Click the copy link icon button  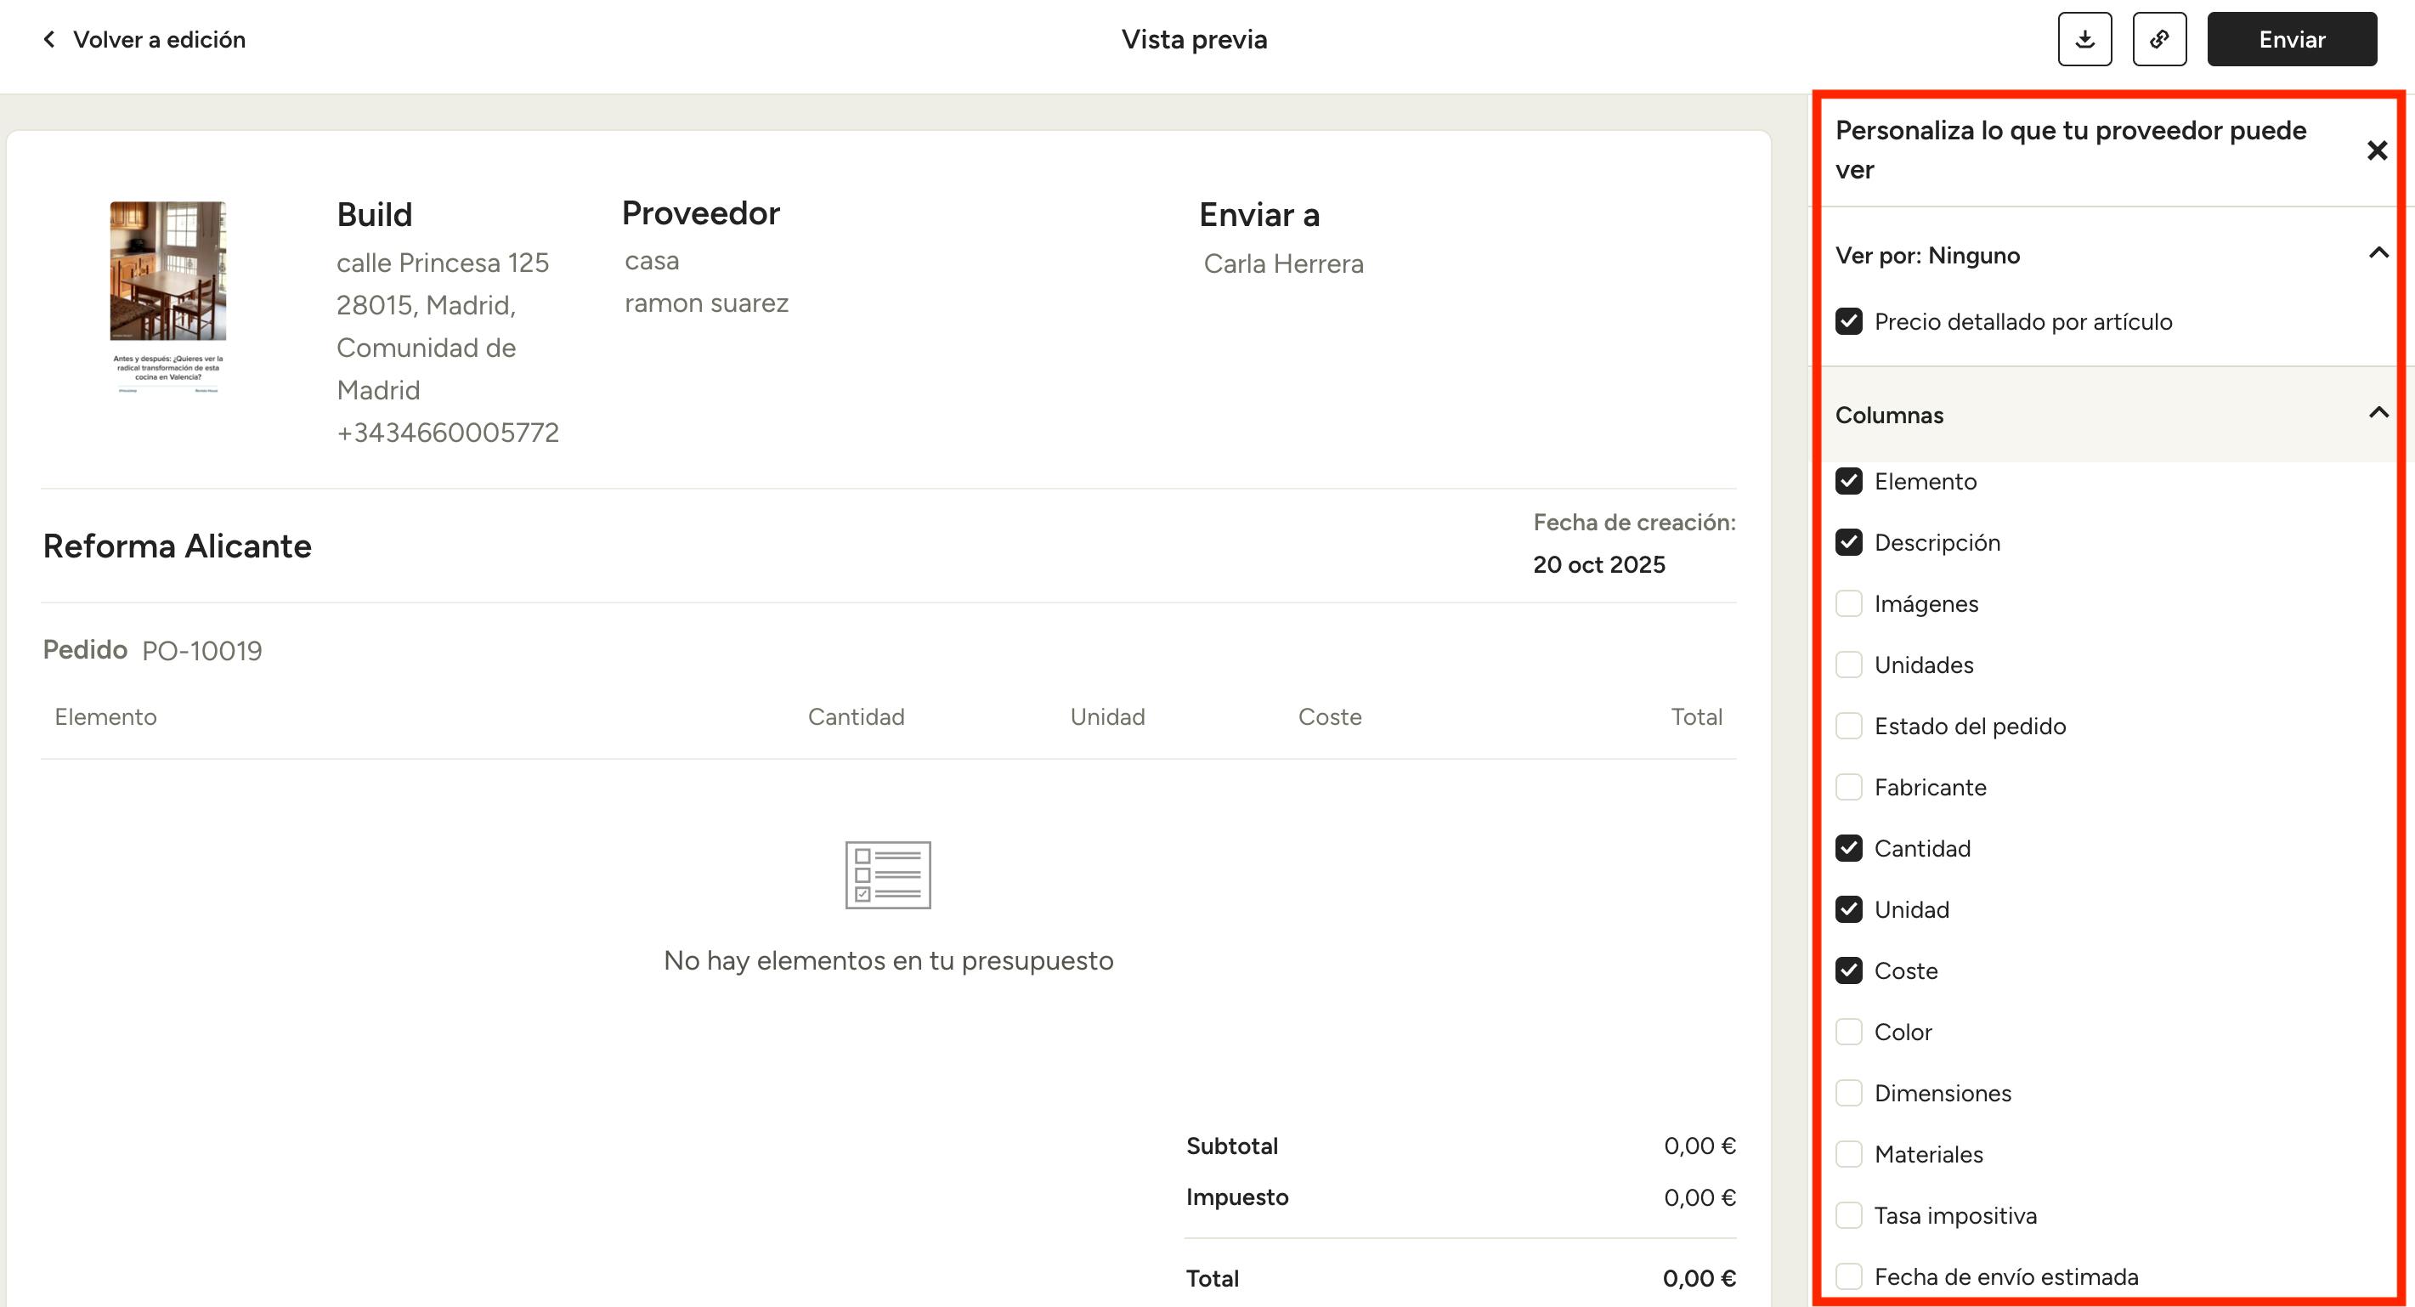tap(2159, 39)
